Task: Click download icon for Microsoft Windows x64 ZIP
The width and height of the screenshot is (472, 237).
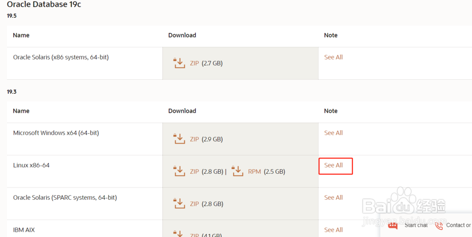Action: pos(179,139)
